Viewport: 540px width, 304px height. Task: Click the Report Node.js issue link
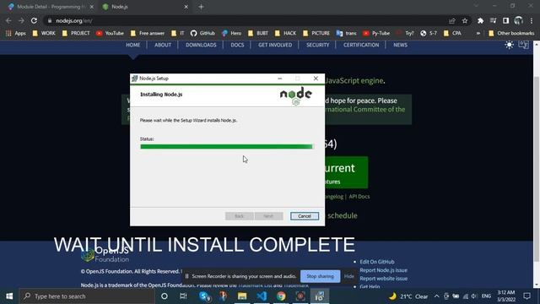[383, 270]
